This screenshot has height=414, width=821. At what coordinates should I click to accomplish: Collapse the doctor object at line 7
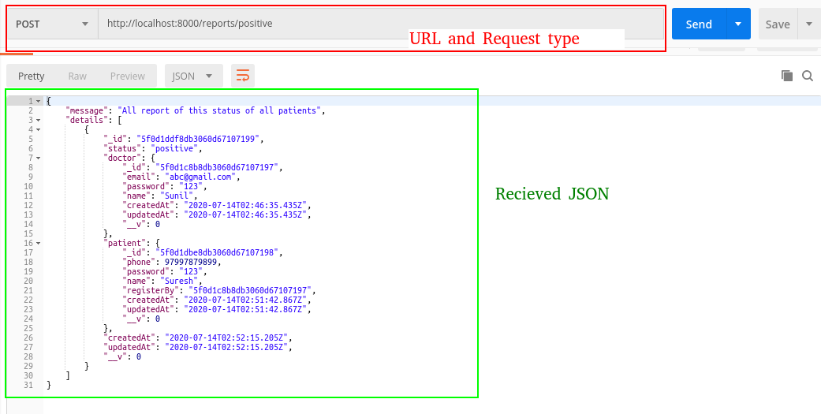click(x=38, y=158)
